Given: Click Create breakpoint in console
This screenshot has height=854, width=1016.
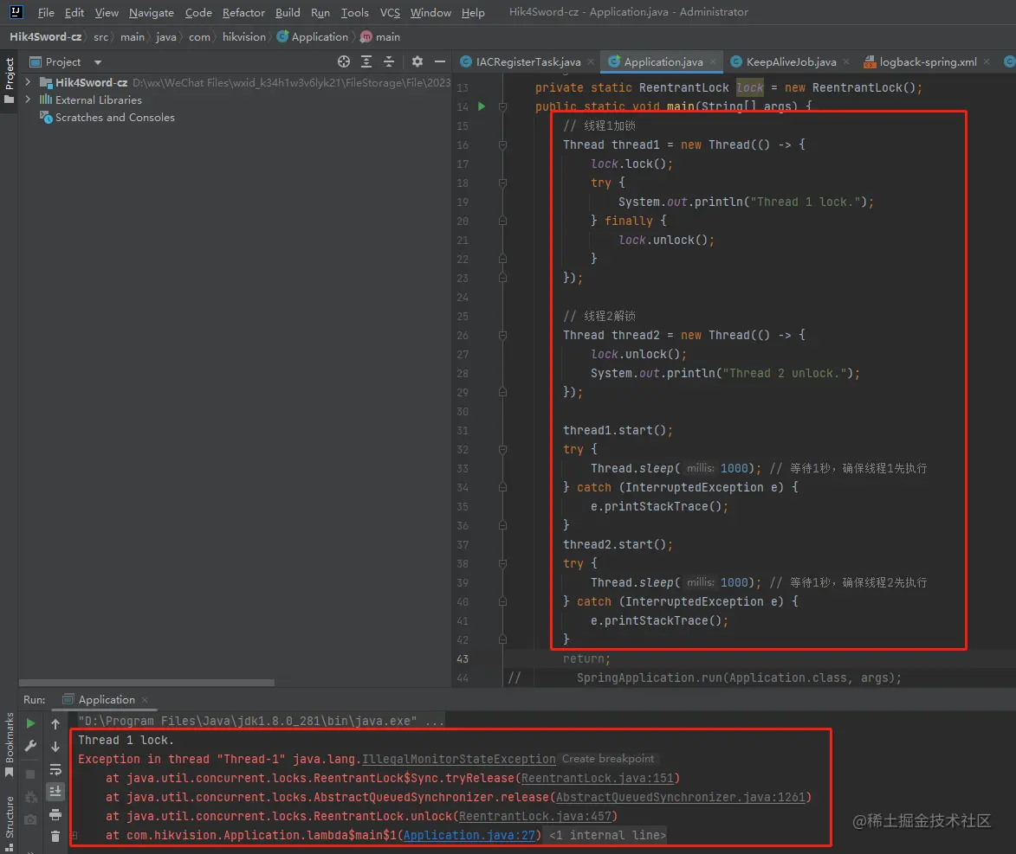Looking at the screenshot, I should 608,759.
